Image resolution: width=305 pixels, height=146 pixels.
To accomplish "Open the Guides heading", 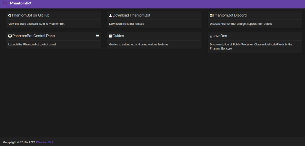I will point(118,36).
